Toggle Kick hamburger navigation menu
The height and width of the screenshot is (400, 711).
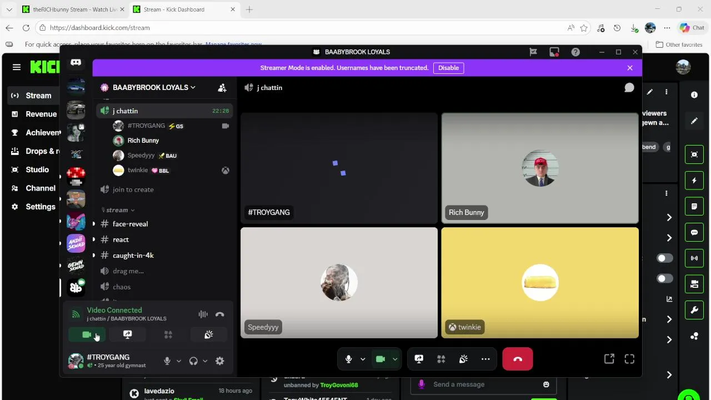pos(17,67)
